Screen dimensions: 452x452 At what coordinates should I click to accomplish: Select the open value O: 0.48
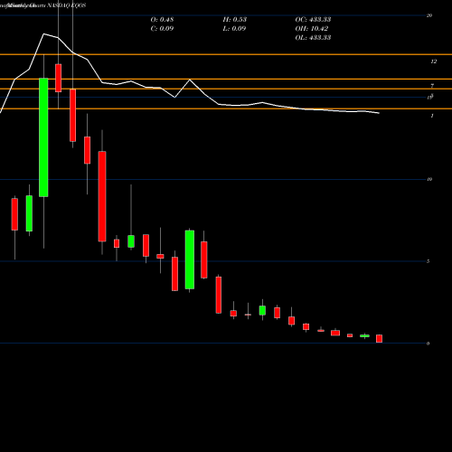pyautogui.click(x=162, y=20)
